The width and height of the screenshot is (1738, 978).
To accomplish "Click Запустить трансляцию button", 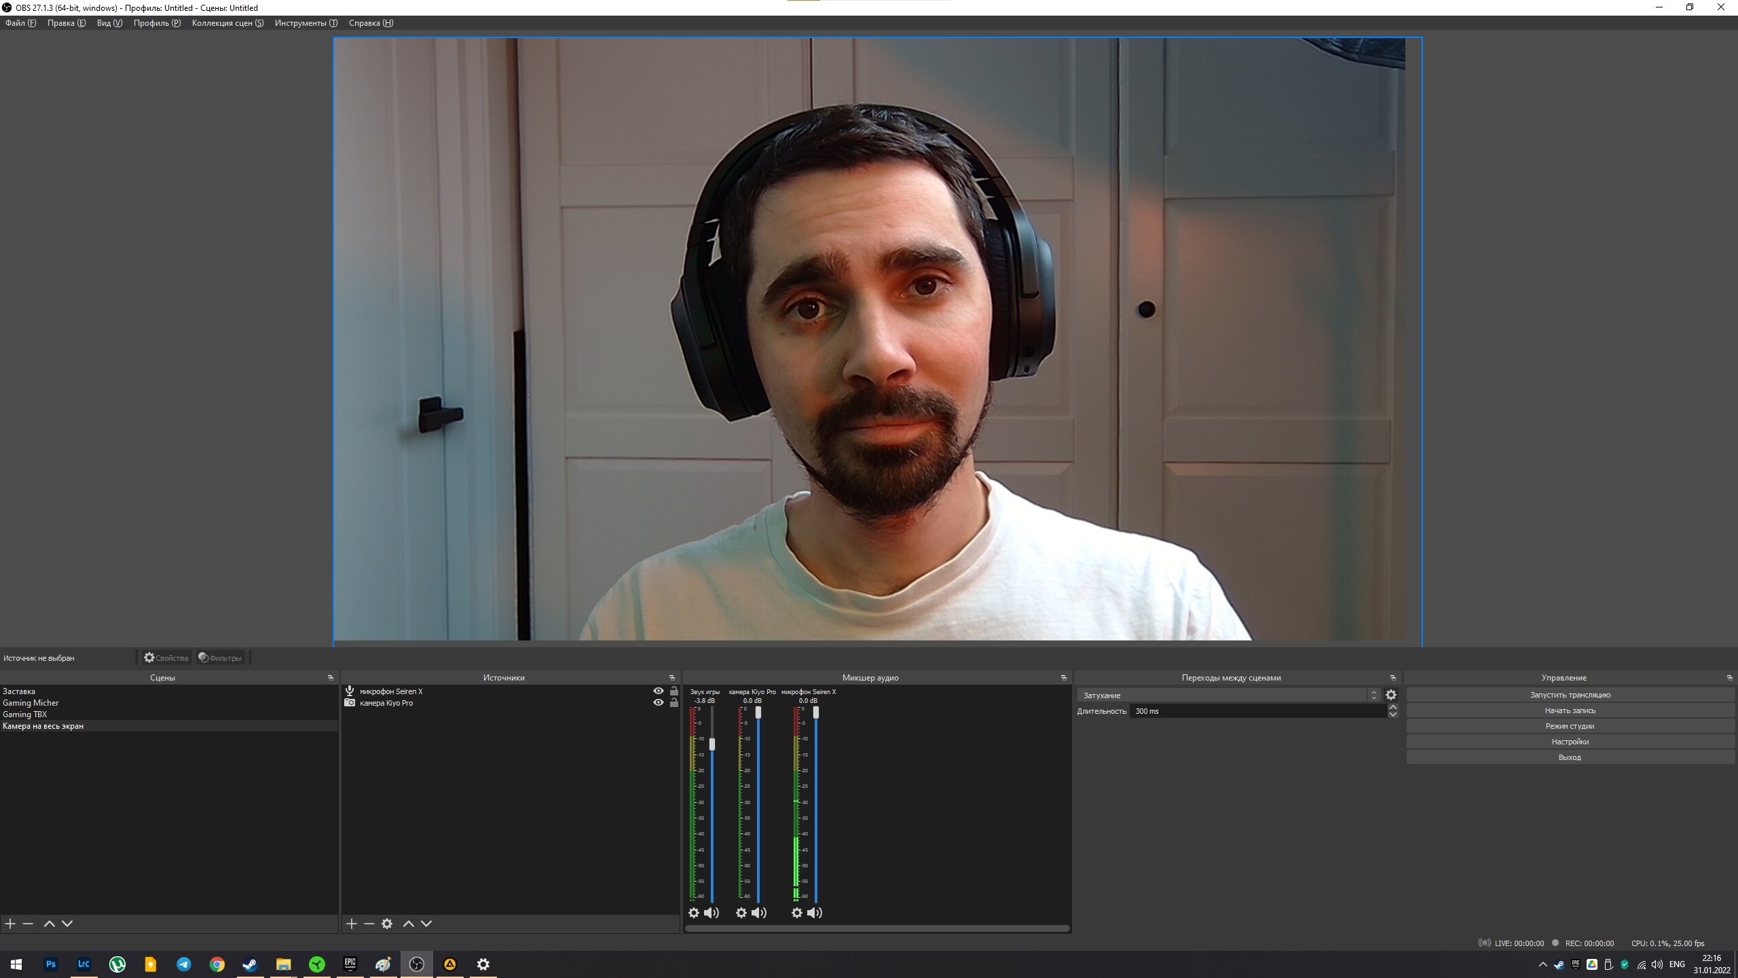I will 1570,695.
